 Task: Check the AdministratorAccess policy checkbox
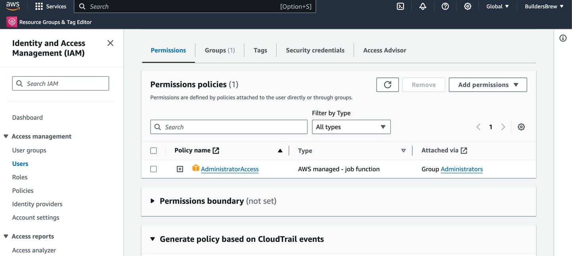click(x=154, y=169)
